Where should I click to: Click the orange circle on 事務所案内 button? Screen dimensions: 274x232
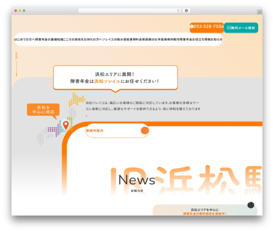pyautogui.click(x=145, y=131)
